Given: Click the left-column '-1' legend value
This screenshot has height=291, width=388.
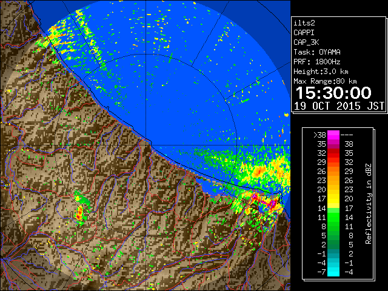Looking at the screenshot, I should point(321,253).
